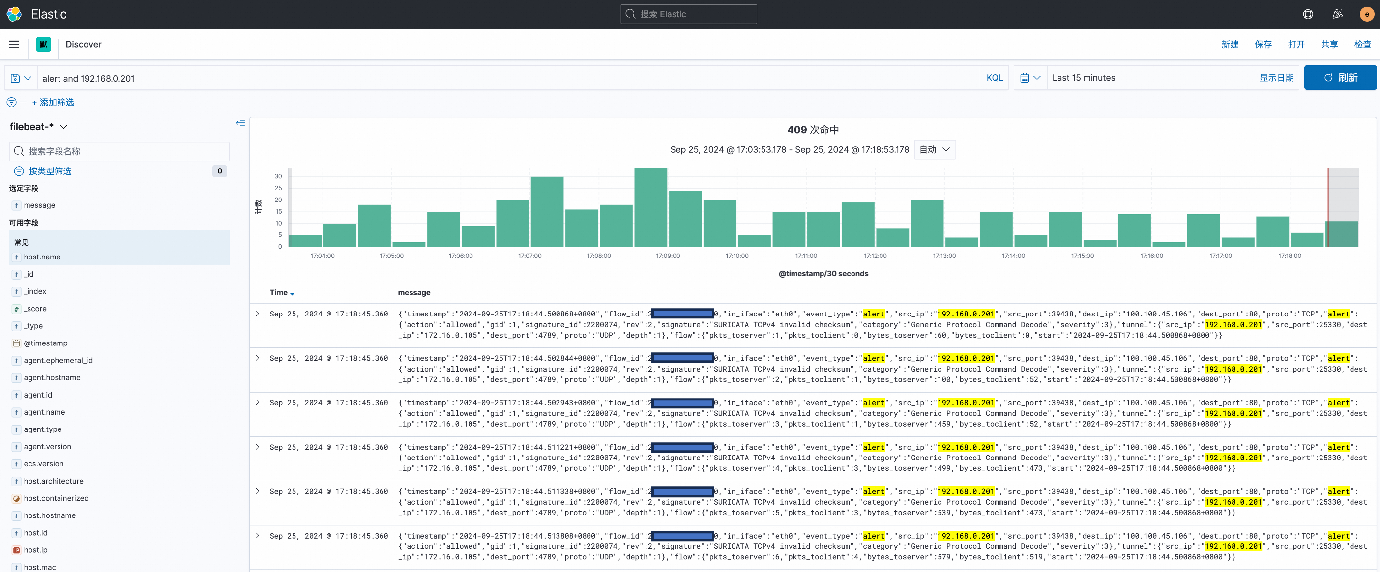1381x572 pixels.
Task: Select the _type field in sidebar
Action: pos(33,326)
